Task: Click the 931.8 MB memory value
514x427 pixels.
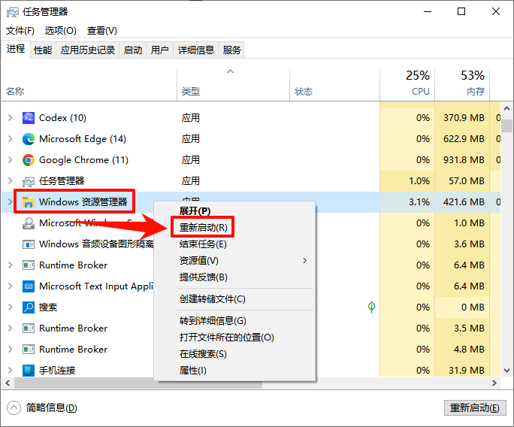Action: click(x=464, y=160)
